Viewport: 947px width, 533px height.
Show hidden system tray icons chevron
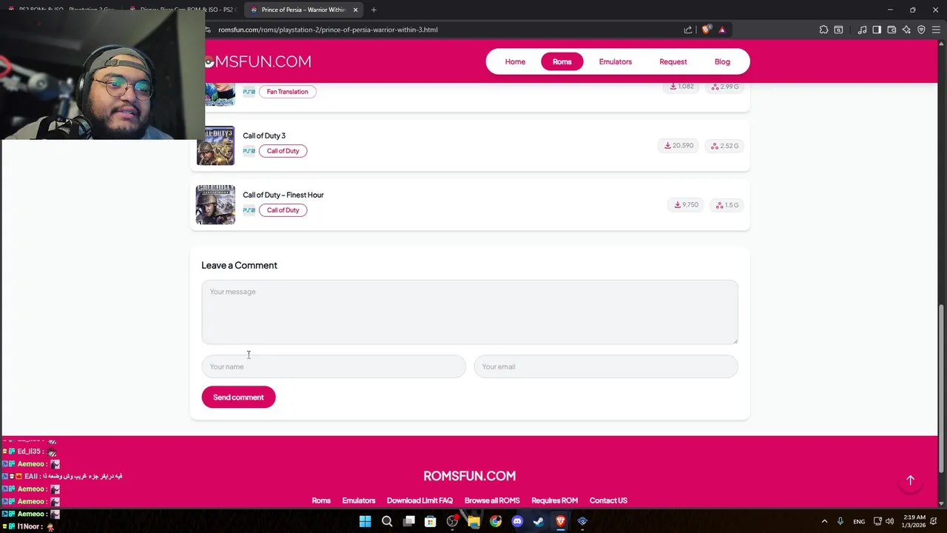[x=824, y=521]
